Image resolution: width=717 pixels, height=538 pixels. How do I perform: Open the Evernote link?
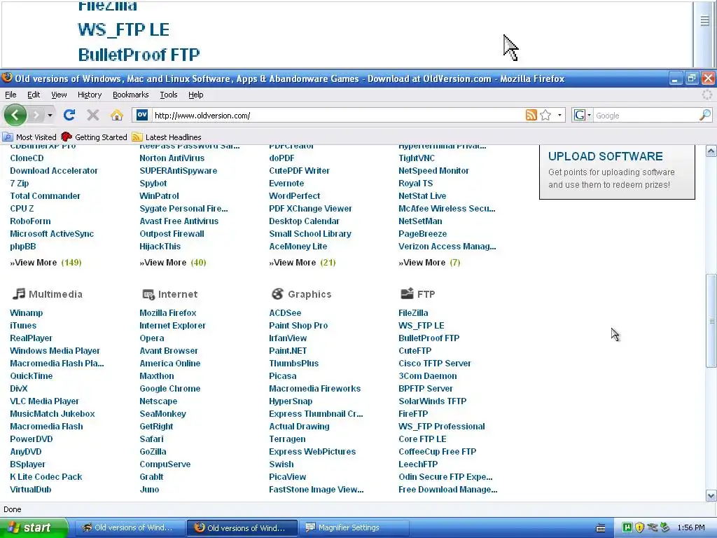click(x=286, y=183)
